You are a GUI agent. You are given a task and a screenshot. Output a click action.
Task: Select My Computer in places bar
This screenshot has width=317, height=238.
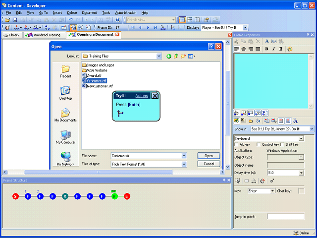(x=65, y=137)
